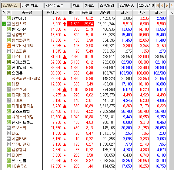Click the 신 badge beside 이지바이오
Viewport: 174px width, 170px height.
pyautogui.click(x=9, y=95)
